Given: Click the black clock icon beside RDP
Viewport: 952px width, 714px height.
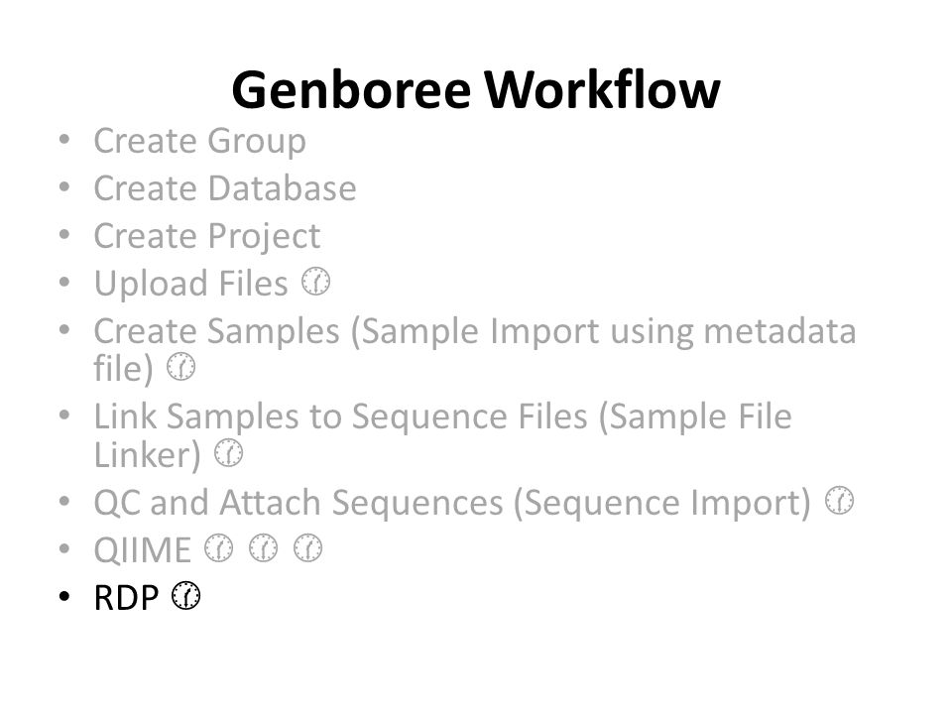Looking at the screenshot, I should click(185, 596).
